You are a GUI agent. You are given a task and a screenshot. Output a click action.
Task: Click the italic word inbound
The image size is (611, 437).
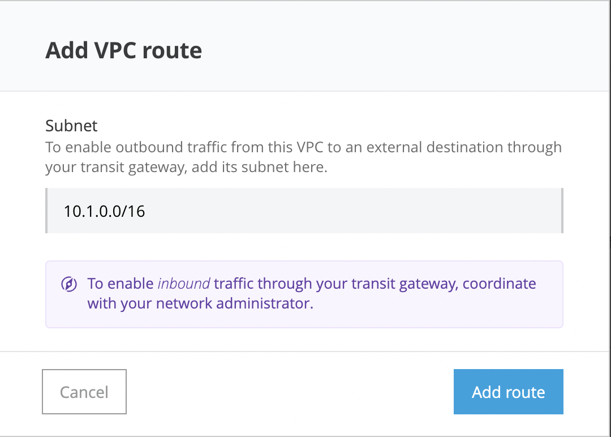point(184,283)
